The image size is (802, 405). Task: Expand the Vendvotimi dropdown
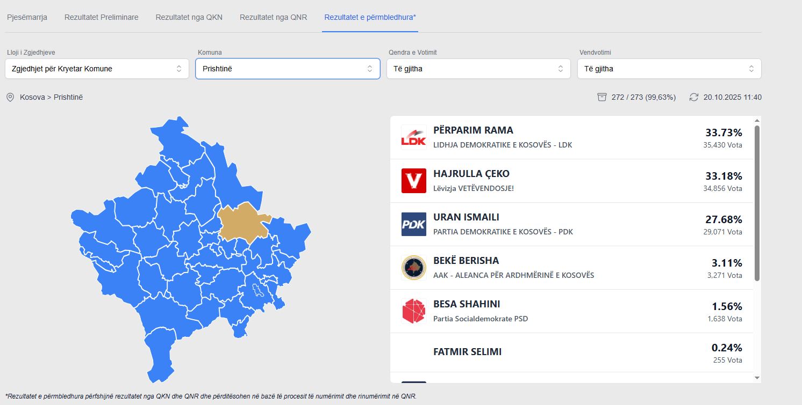pyautogui.click(x=669, y=69)
